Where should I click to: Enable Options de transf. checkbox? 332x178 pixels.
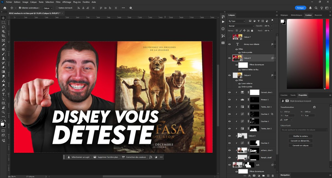pyautogui.click(x=57, y=8)
